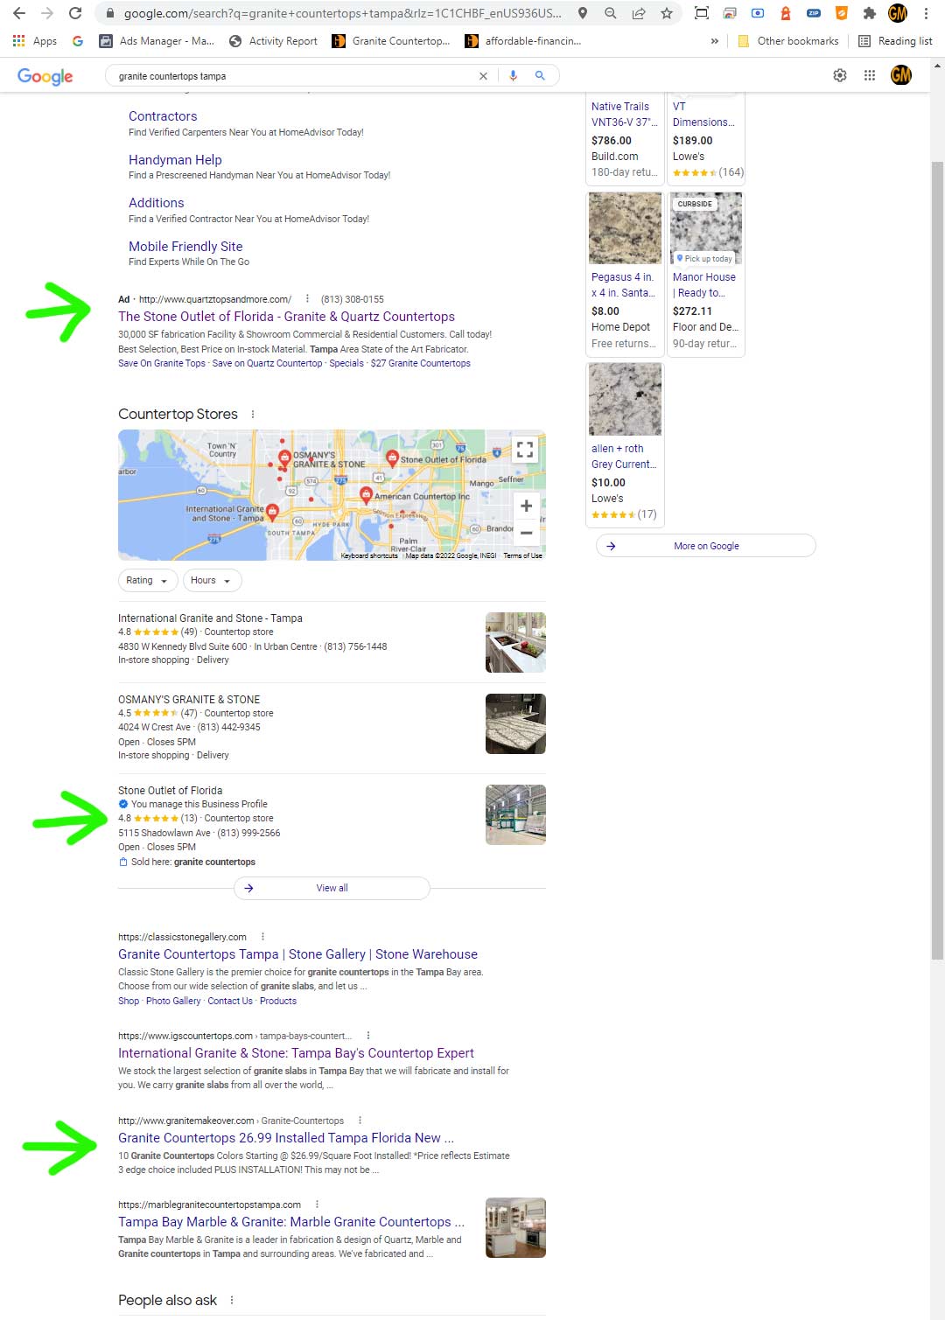The height and width of the screenshot is (1320, 945).
Task: Open $27 Granite Countertops ad sitelink
Action: click(x=420, y=364)
